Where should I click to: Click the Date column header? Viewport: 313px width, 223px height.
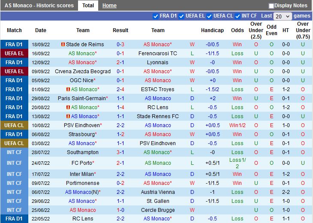(x=41, y=30)
